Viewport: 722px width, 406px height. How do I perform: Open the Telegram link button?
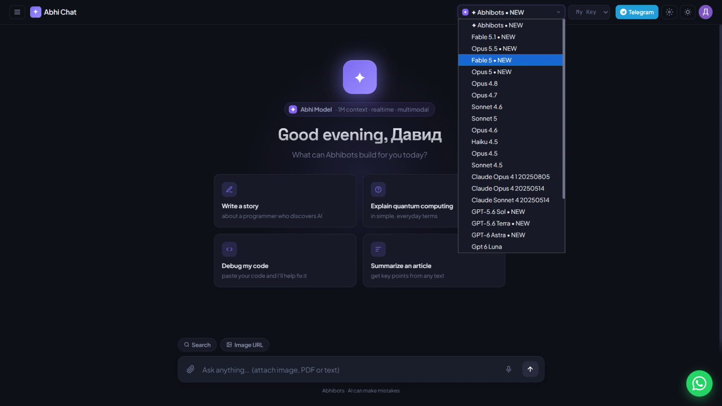(x=636, y=12)
